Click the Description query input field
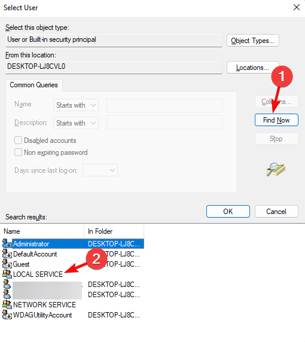305x342 pixels. pyautogui.click(x=164, y=123)
